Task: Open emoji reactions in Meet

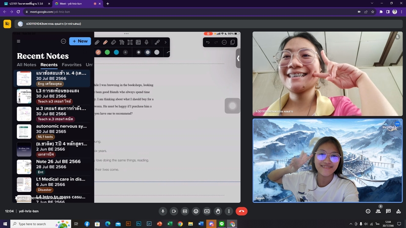Action: 196,211
